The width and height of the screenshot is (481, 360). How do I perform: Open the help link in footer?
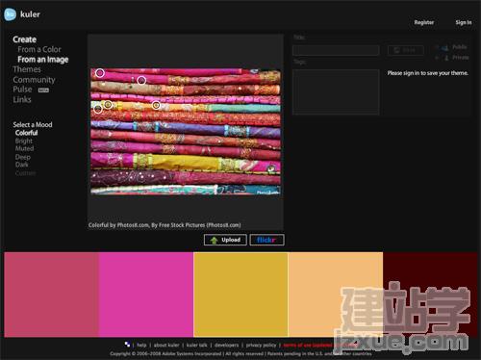[141, 346]
